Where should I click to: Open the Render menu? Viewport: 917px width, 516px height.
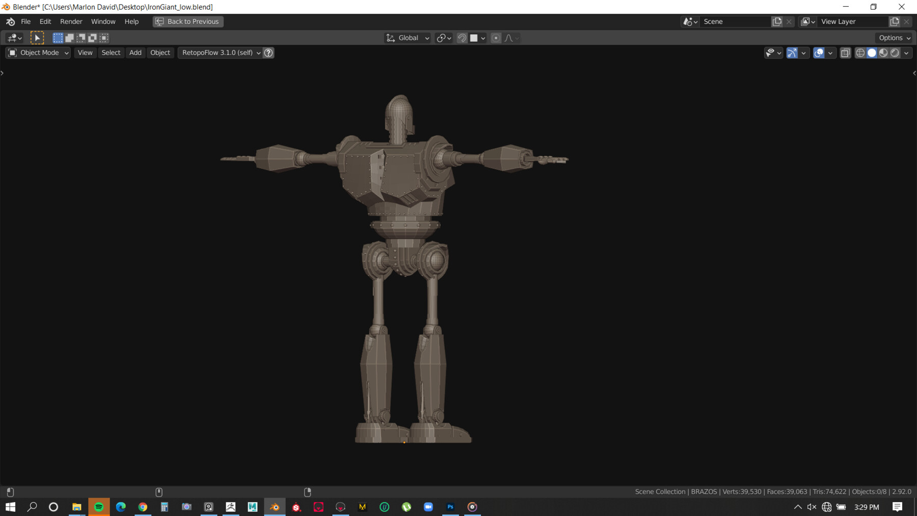coord(71,21)
